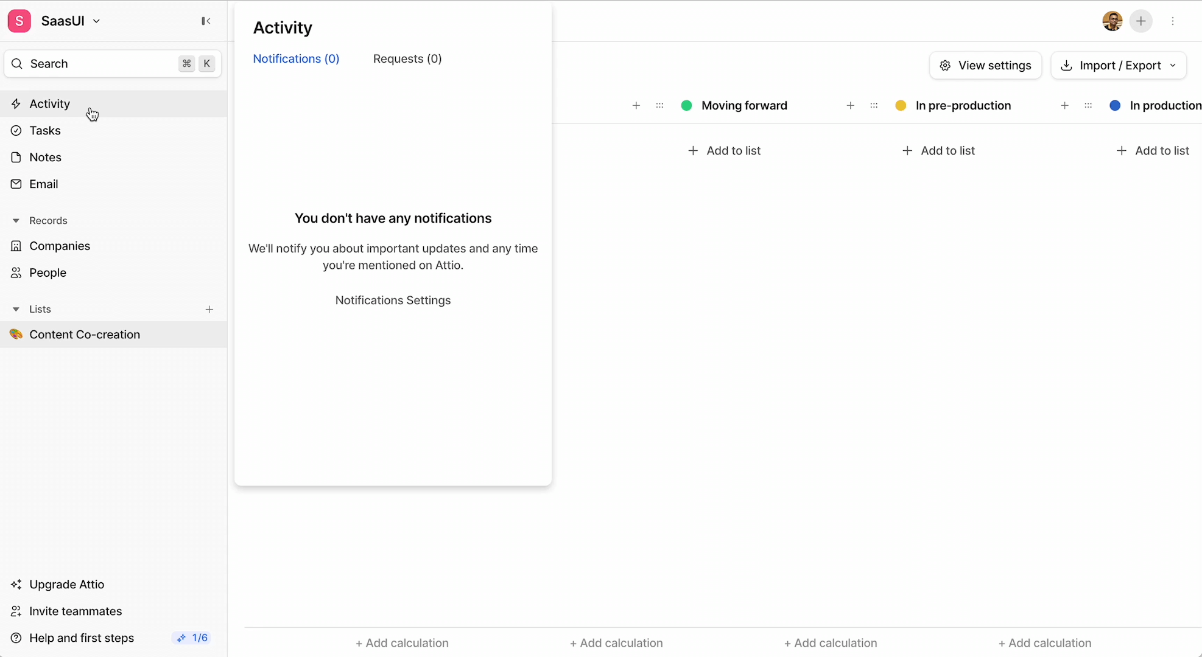Click the green Moving forward status dot
The height and width of the screenshot is (657, 1202).
(x=686, y=106)
